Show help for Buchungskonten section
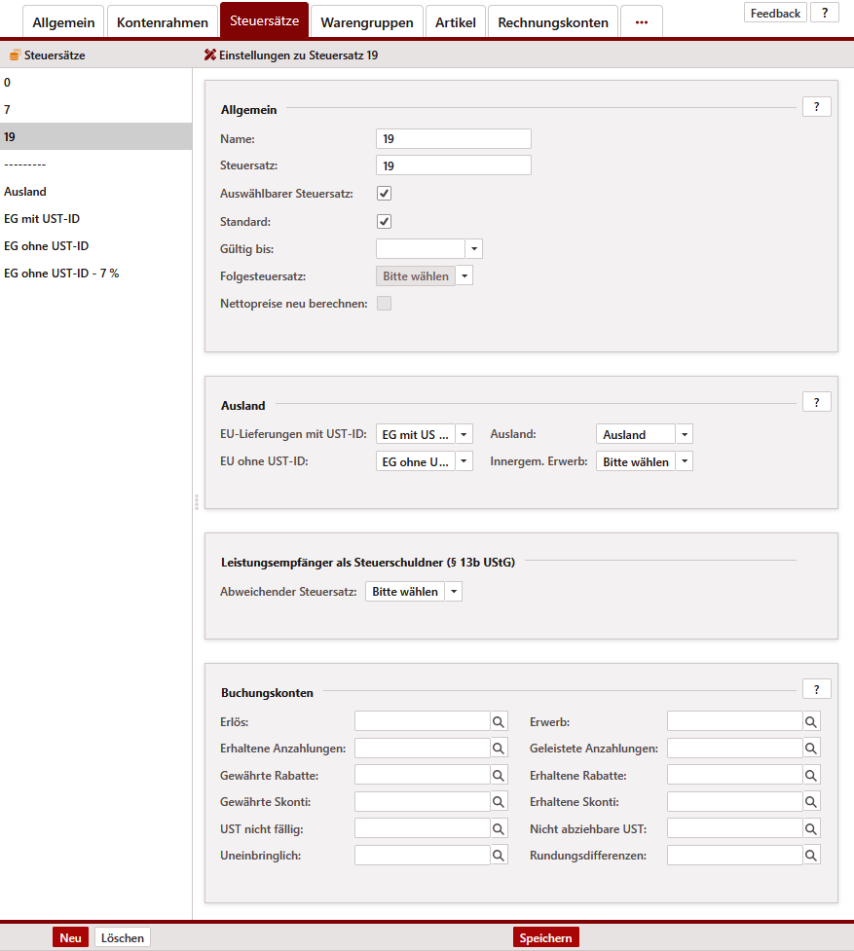The width and height of the screenshot is (854, 951). point(816,689)
